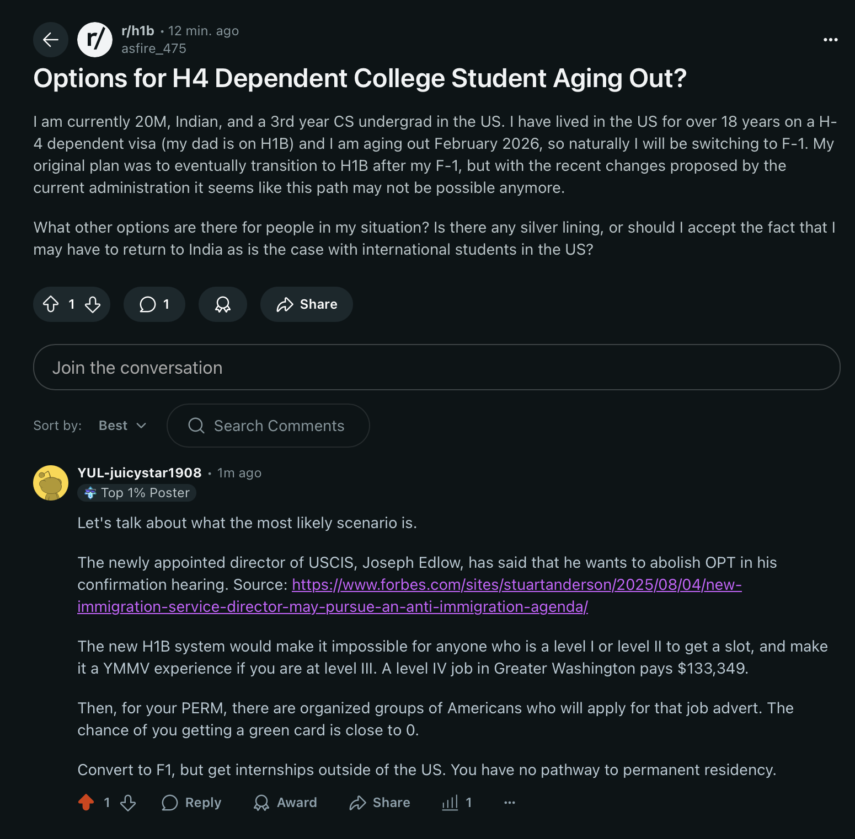This screenshot has height=839, width=855.
Task: Reply to YUL-juicystar1908's comment
Action: 192,803
